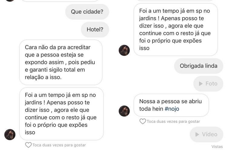The image size is (227, 151).
Task: Tap the "Nossa a pessoa se abriu" message bubble
Action: pyautogui.click(x=171, y=105)
